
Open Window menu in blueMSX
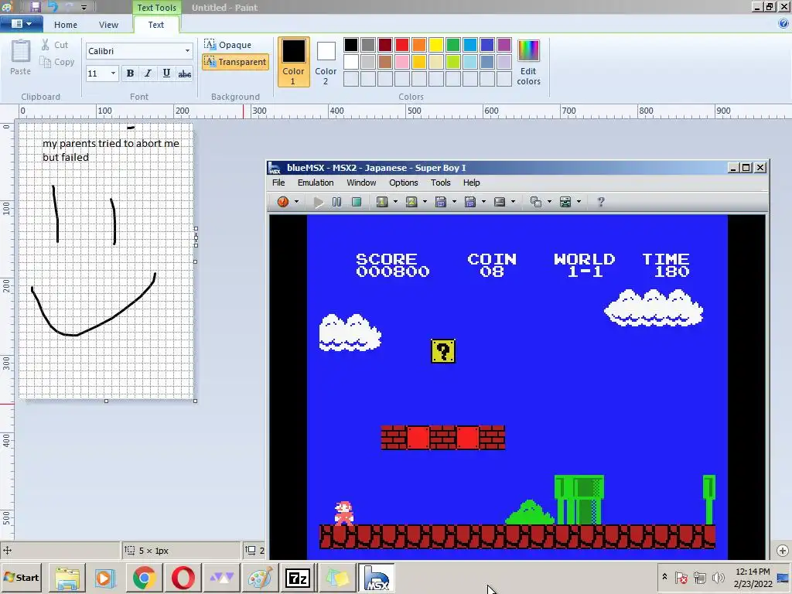pyautogui.click(x=361, y=183)
